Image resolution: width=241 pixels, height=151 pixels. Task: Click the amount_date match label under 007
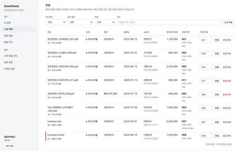pyautogui.click(x=188, y=128)
